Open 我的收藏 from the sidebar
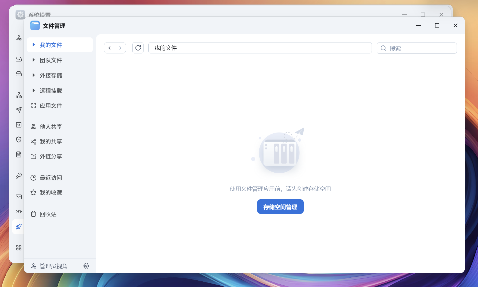Screen dimensions: 478x287 [x=51, y=192]
